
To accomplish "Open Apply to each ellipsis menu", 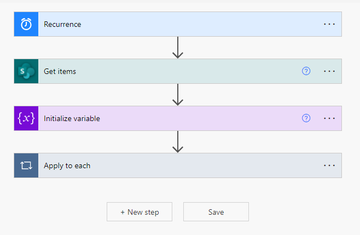I will [x=329, y=165].
